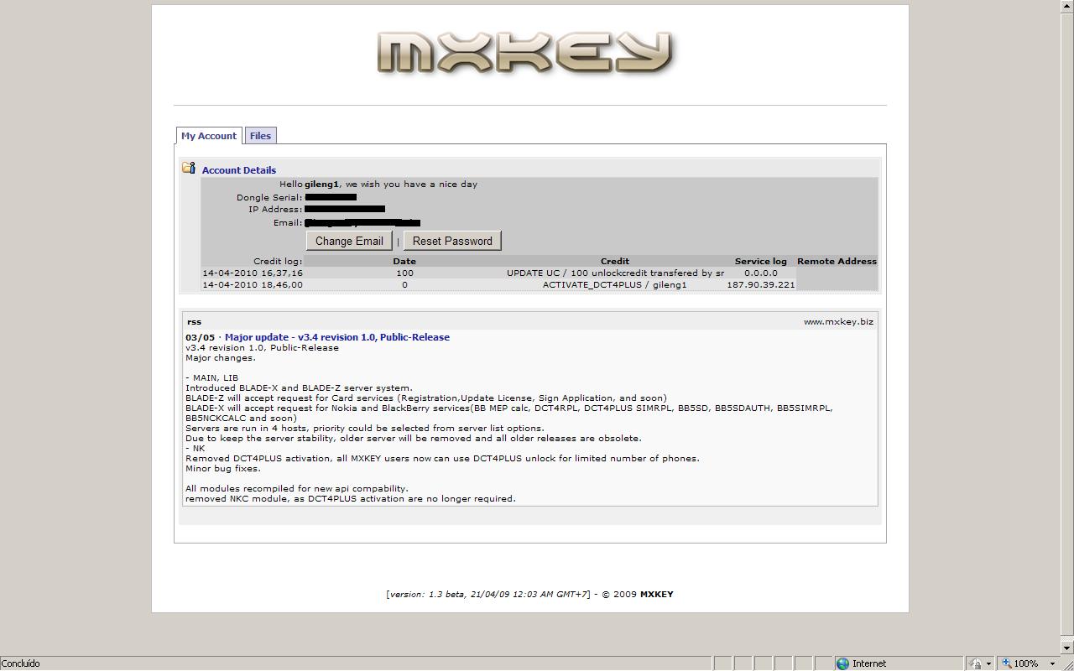Image resolution: width=1074 pixels, height=671 pixels.
Task: Click the 0.0.0.0 address cell
Action: (x=761, y=273)
